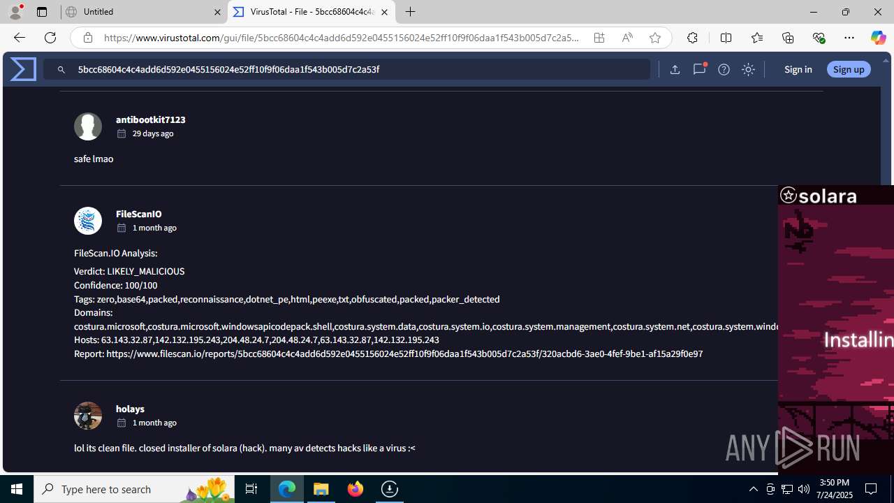Open Browser essentials heart icon
894x503 pixels.
tap(819, 38)
